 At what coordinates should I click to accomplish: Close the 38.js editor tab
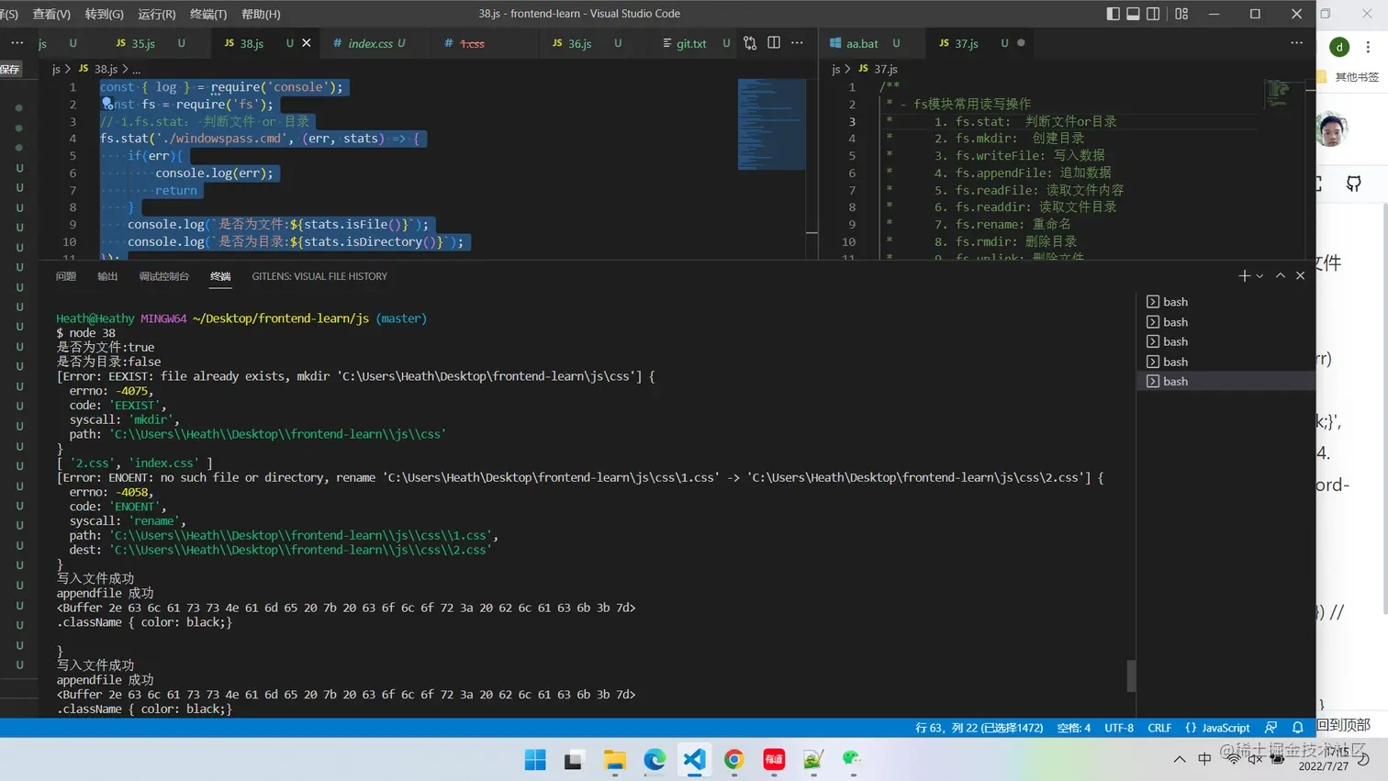point(307,43)
